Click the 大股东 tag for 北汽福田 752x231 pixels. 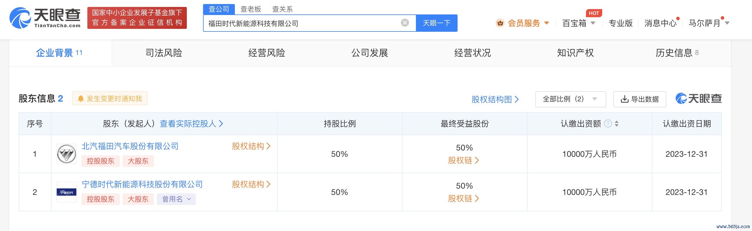[138, 161]
